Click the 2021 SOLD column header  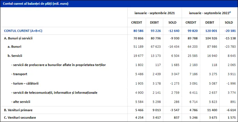pos(172,23)
